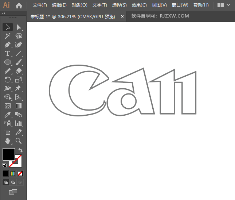
Task: Choose the Eraser tool
Action: coord(19,71)
